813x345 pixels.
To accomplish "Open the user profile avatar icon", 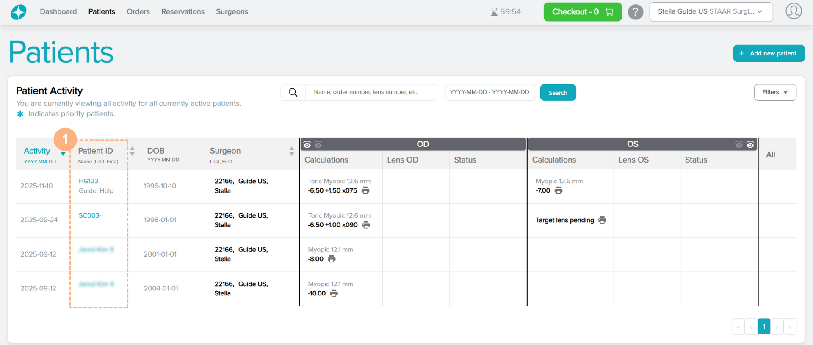I will pos(794,11).
